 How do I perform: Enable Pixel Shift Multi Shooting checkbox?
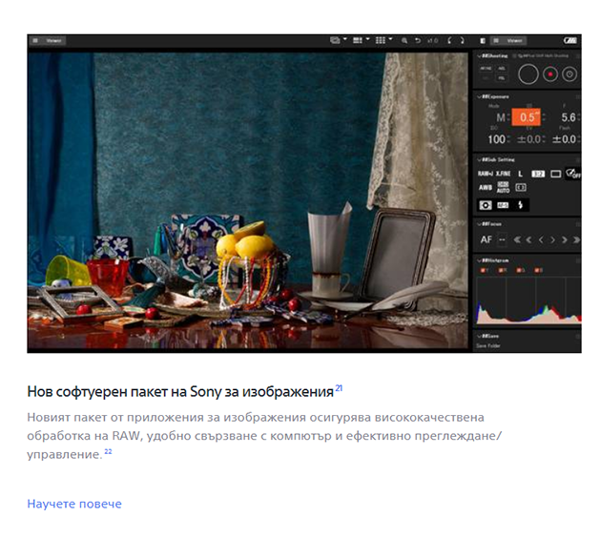[515, 56]
